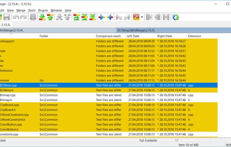The width and height of the screenshot is (231, 147).
Task: Jump to Current Difference icon
Action: tap(84, 17)
